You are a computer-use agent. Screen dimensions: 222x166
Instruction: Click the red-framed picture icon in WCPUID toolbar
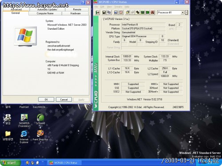121,12
